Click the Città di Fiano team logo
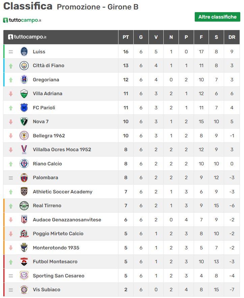 [x=24, y=65]
